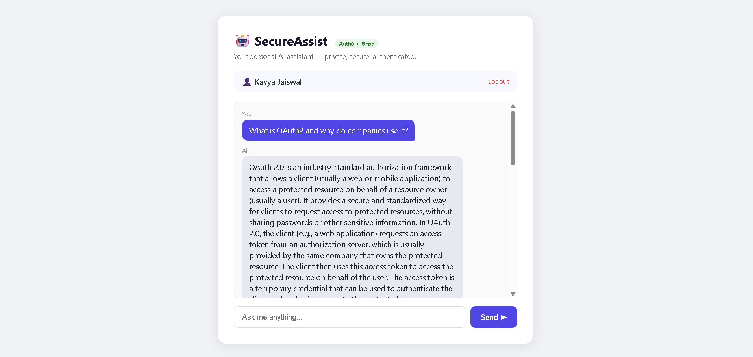
Task: Click the SecureAssist robot logo icon
Action: coord(242,41)
